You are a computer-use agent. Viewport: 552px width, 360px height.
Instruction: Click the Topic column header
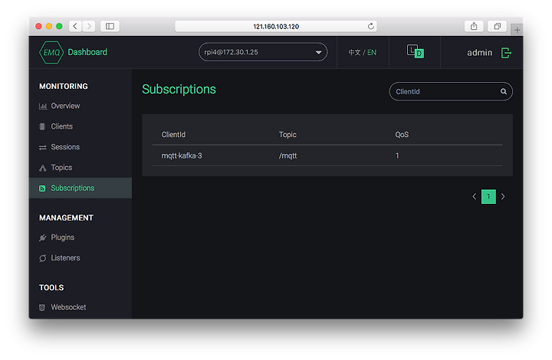[287, 135]
